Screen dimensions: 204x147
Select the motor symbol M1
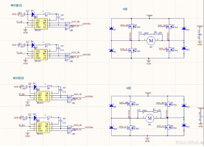pyautogui.click(x=150, y=118)
